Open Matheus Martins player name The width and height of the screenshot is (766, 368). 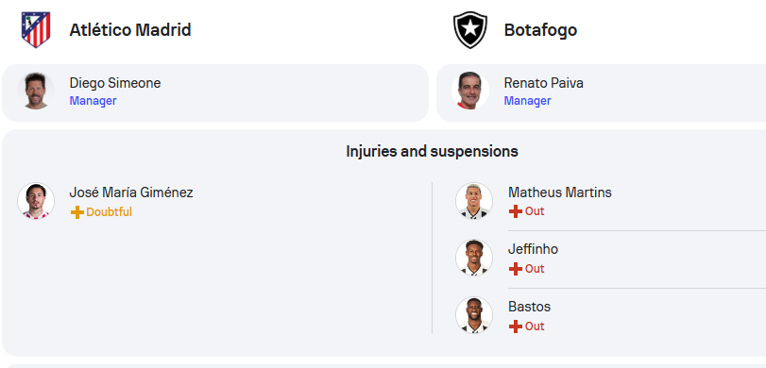pyautogui.click(x=560, y=192)
